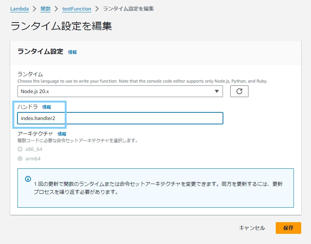
Task: Click the Lambda breadcrumb link
Action: 19,9
